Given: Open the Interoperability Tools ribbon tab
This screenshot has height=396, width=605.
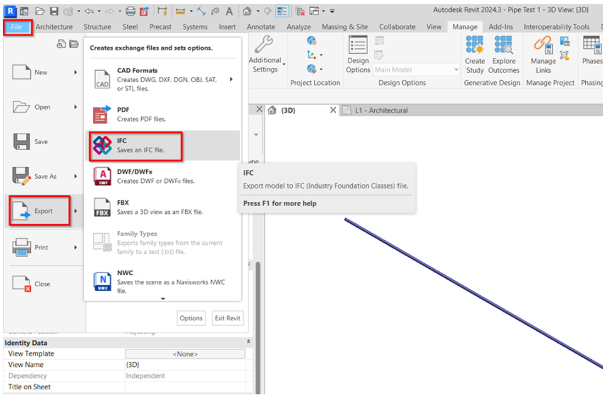Looking at the screenshot, I should [557, 27].
